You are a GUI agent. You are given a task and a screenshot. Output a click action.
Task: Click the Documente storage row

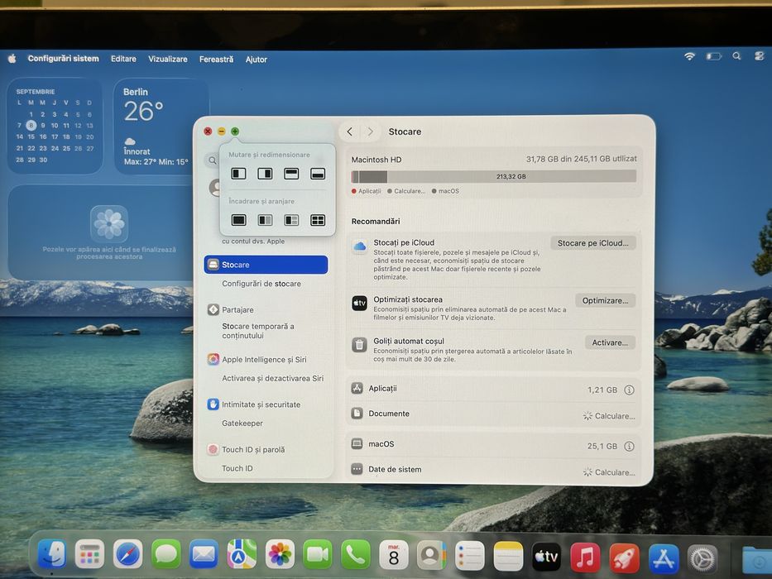tap(493, 414)
